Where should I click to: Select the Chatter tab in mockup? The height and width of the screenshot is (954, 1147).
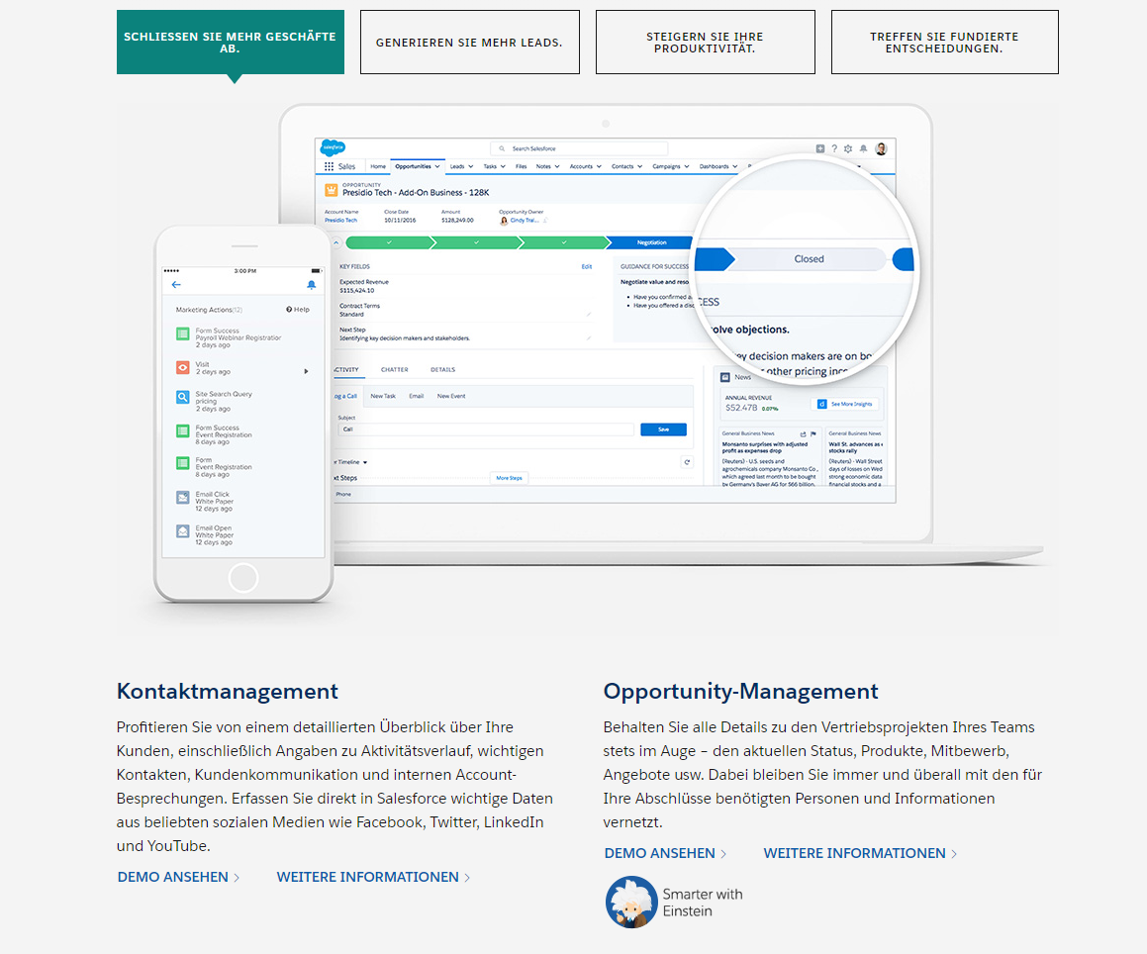pos(394,369)
